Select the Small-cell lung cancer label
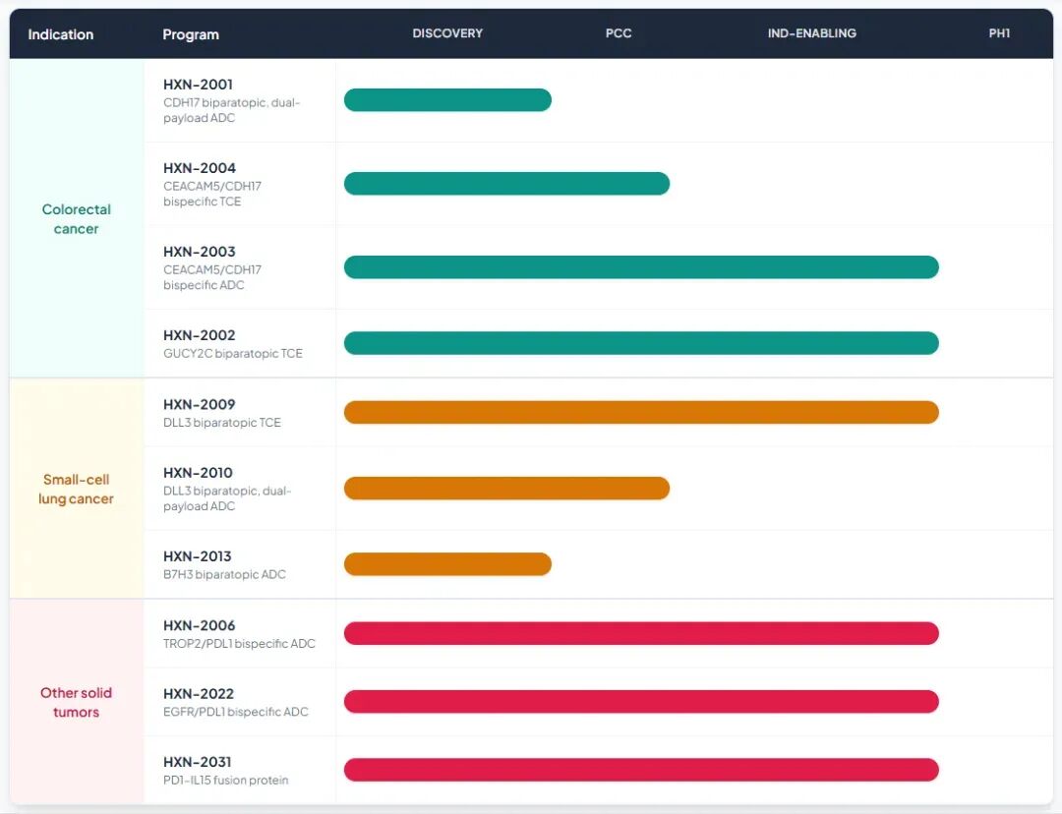This screenshot has height=814, width=1062. pyautogui.click(x=77, y=490)
